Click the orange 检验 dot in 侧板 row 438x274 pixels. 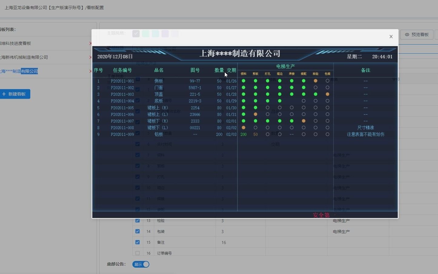tap(316, 81)
